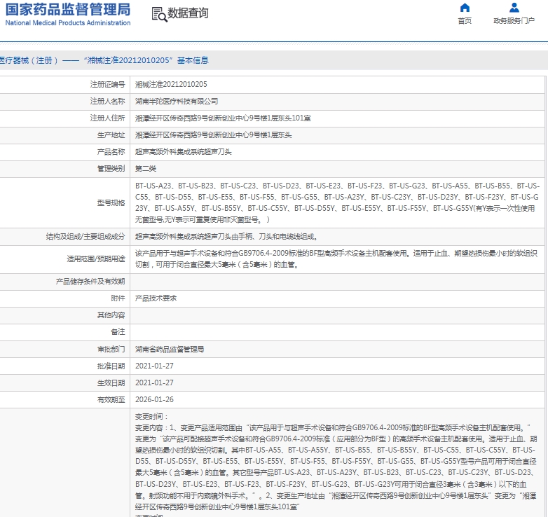Click the 产品储存条件及有效期 label
The height and width of the screenshot is (517, 548).
pyautogui.click(x=90, y=282)
